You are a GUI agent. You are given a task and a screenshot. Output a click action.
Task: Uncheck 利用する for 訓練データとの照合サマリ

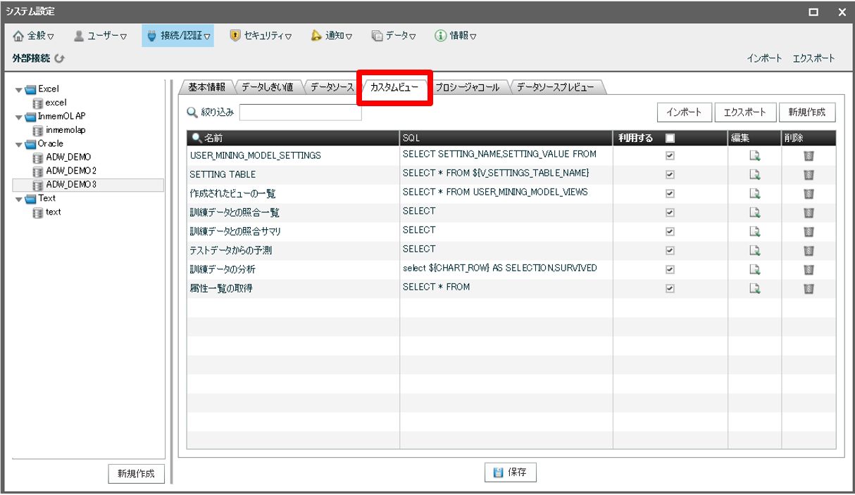[x=670, y=231]
